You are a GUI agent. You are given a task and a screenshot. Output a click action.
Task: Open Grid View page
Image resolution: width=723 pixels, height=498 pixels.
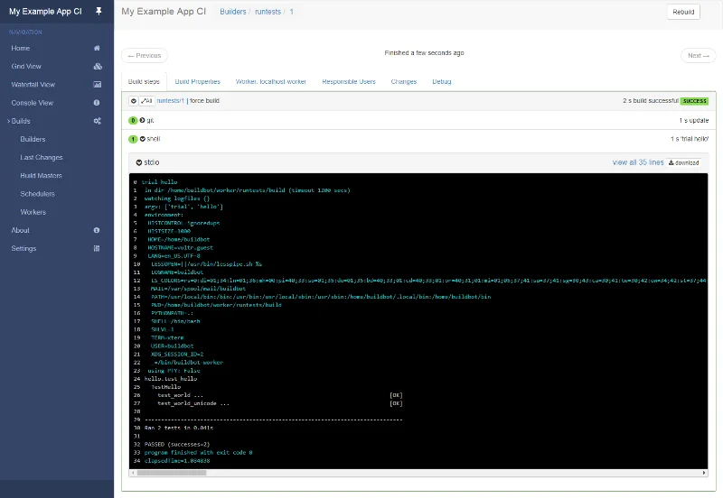point(26,66)
